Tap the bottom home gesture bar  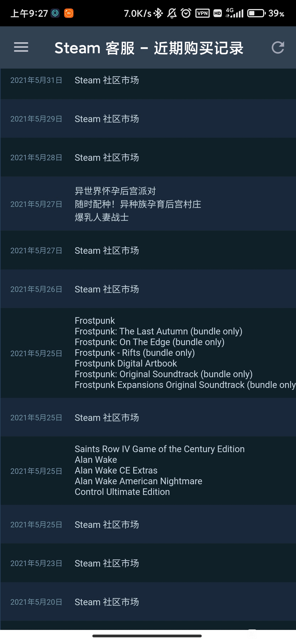coord(147,636)
